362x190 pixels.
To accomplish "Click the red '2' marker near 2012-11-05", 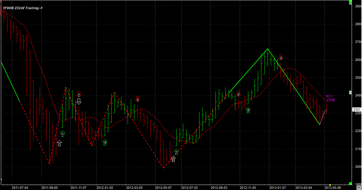I will click(239, 94).
